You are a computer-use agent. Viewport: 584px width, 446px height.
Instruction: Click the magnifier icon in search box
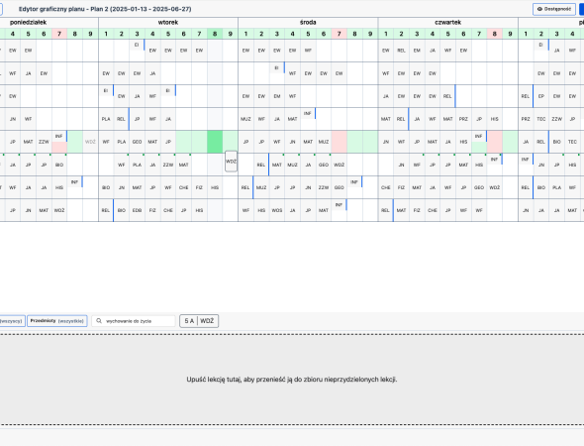coord(99,321)
